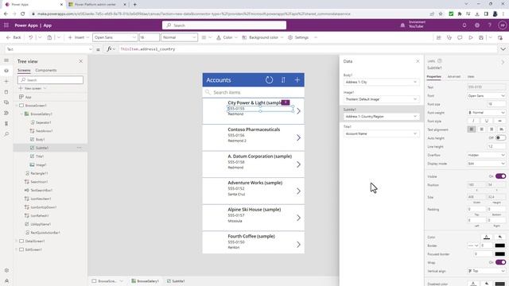The width and height of the screenshot is (509, 286).
Task: Open the font weight Normal dropdown in command bar
Action: 179,37
